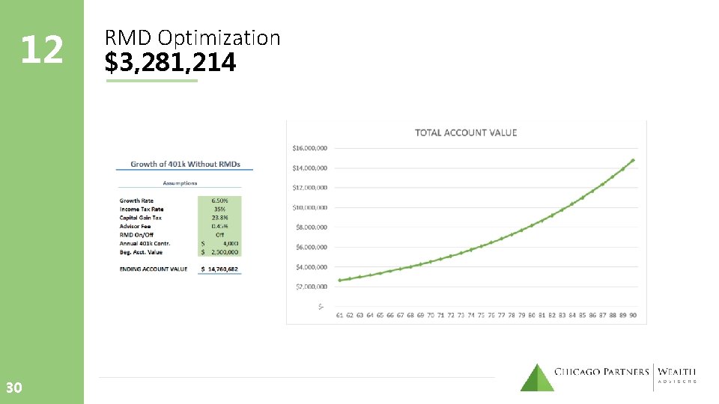The width and height of the screenshot is (719, 404).
Task: Click the first data point at age 61
Action: 339,281
